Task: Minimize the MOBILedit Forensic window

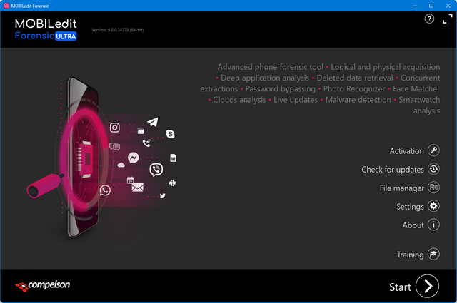Action: pyautogui.click(x=415, y=6)
